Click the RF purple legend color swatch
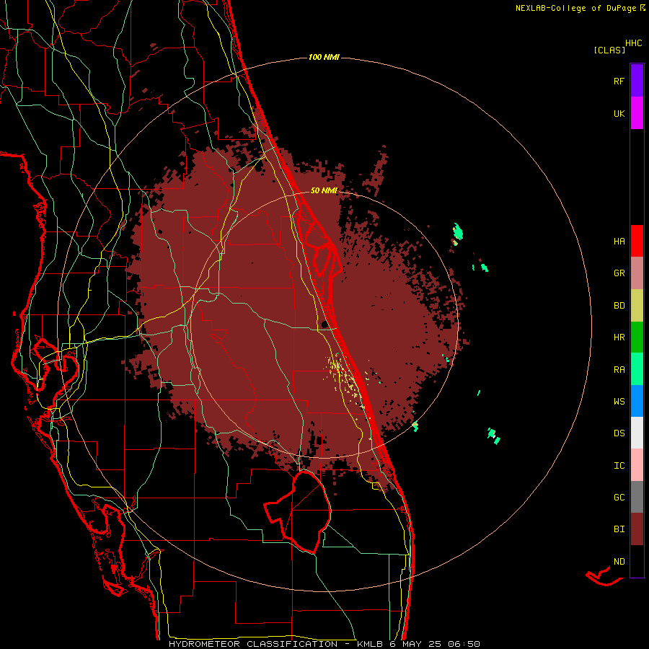Screen dimensions: 649x649 (637, 81)
